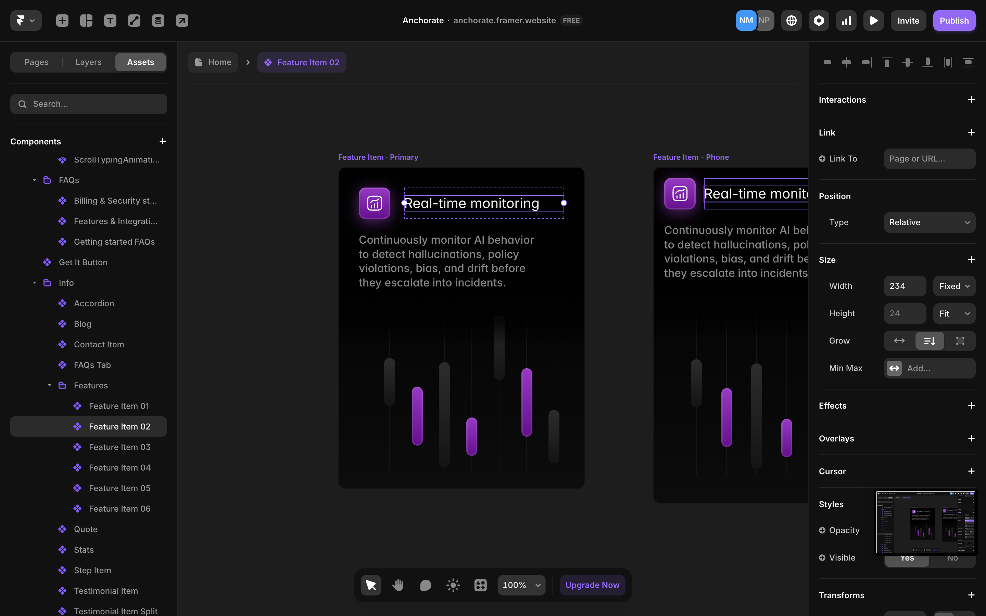Click the Preview play button

(873, 21)
